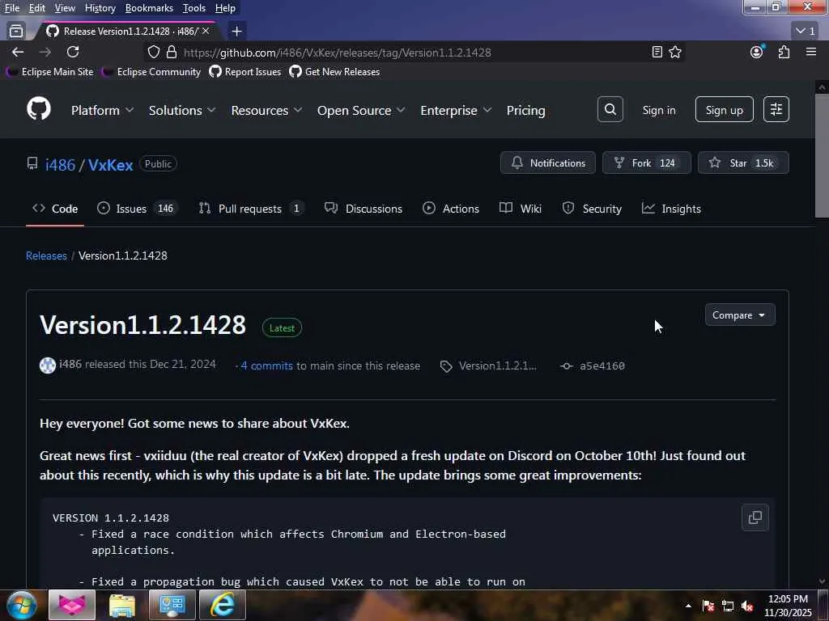The width and height of the screenshot is (829, 621).
Task: Open the tab overview icon
Action: pos(16,32)
